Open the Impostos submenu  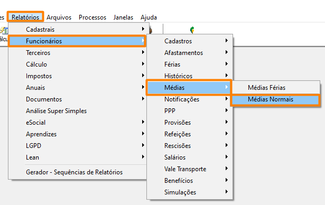click(77, 76)
